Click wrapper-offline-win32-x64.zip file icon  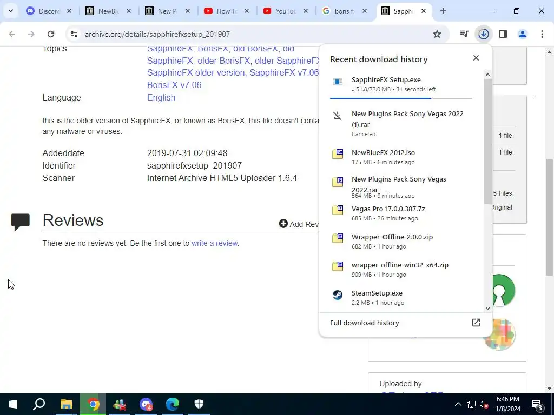pos(338,266)
